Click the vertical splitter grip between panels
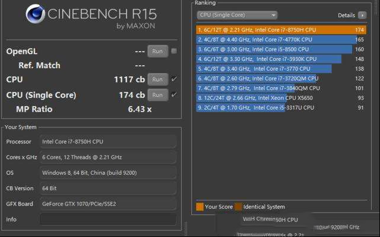This screenshot has width=380, height=237. pos(186,229)
